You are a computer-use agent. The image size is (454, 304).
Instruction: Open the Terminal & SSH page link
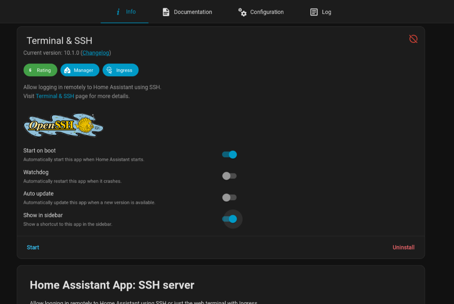pos(55,96)
